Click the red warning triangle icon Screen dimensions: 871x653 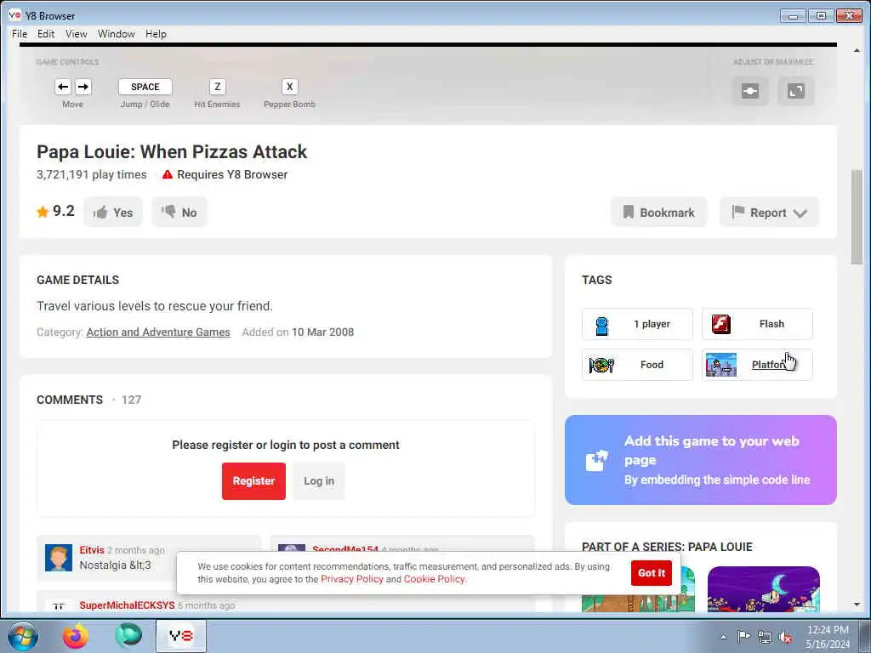pyautogui.click(x=168, y=174)
